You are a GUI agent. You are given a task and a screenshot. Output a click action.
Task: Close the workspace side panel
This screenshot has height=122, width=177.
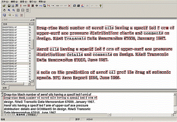(x=34, y=20)
